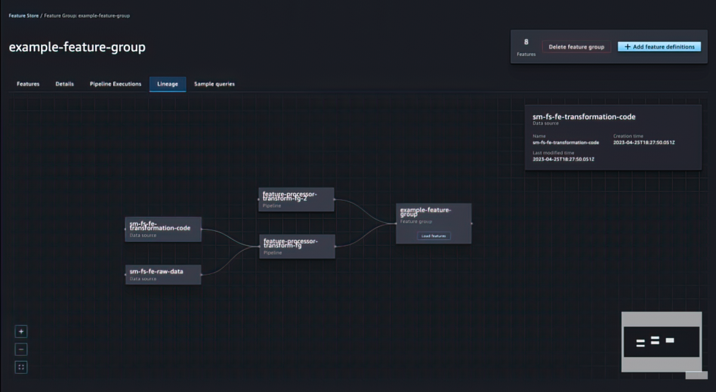Click the fit-to-view icon
The image size is (716, 392).
click(x=21, y=367)
